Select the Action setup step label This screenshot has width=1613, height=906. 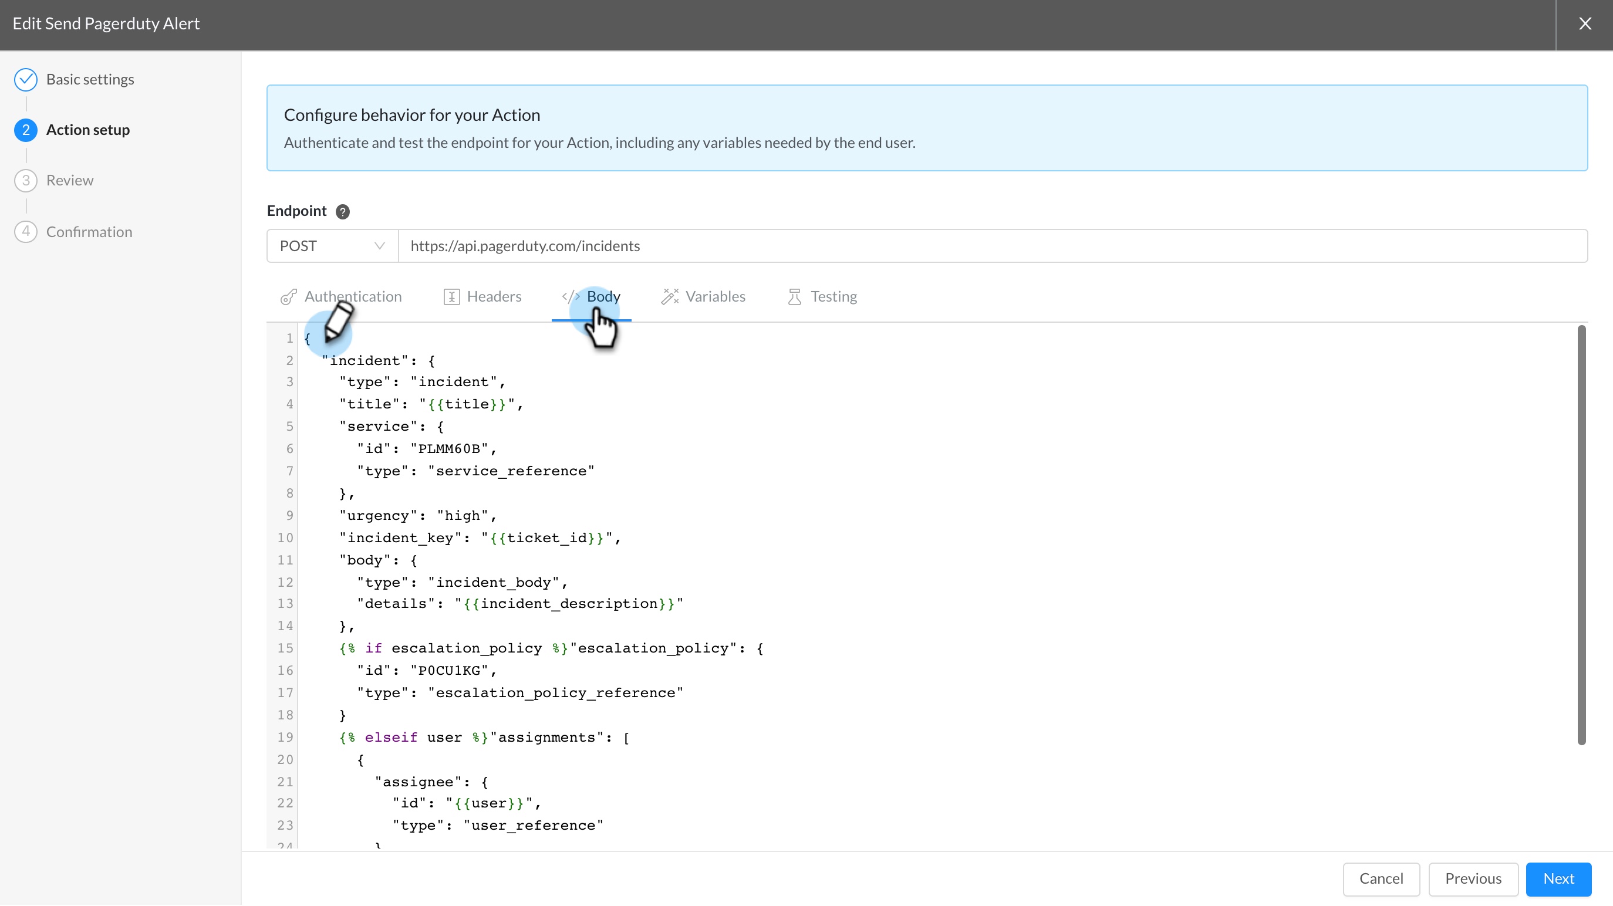88,130
